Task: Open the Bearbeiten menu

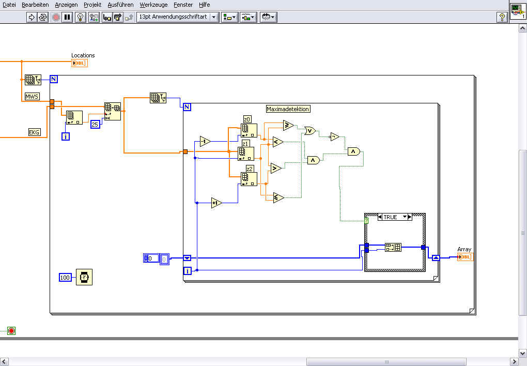Action: click(35, 5)
